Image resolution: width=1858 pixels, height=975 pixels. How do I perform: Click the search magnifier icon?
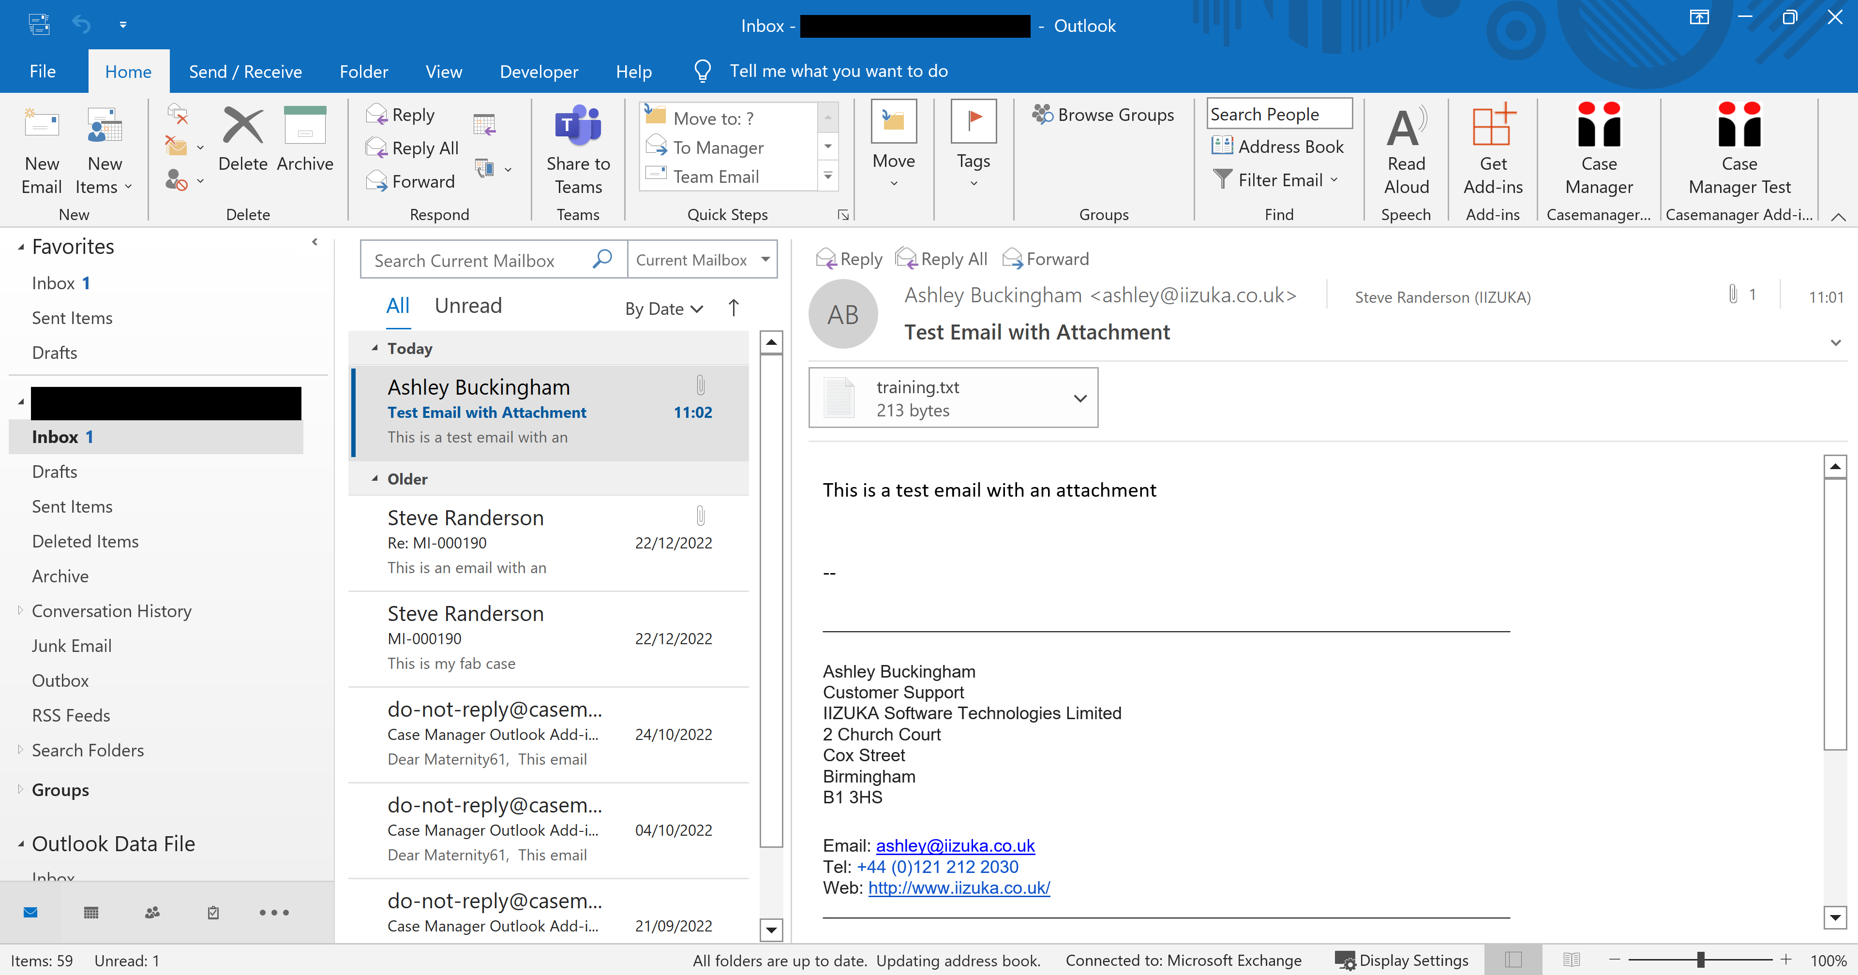(x=602, y=259)
